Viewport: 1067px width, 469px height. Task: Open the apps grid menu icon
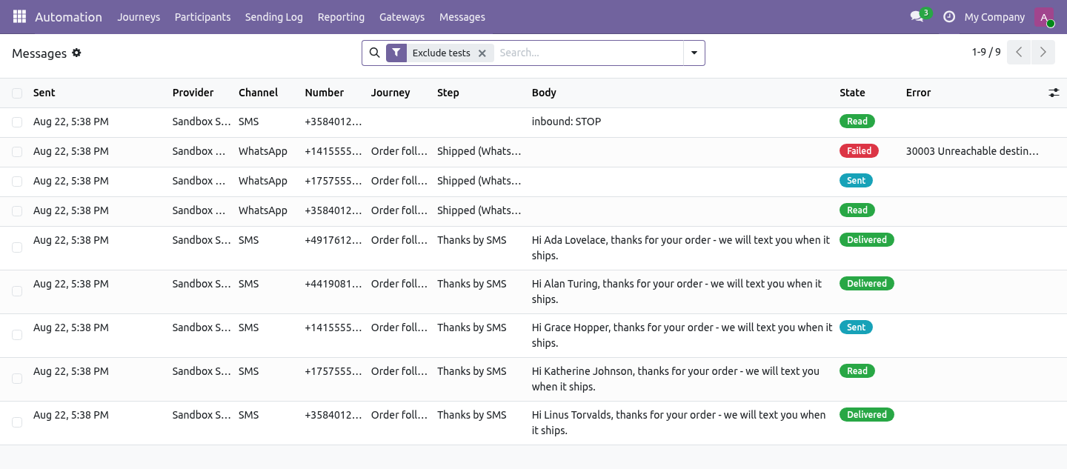click(x=19, y=16)
